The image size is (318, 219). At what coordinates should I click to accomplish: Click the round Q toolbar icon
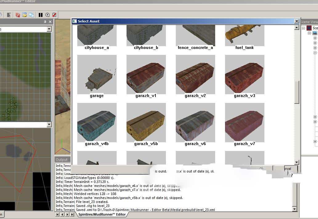click(47, 15)
